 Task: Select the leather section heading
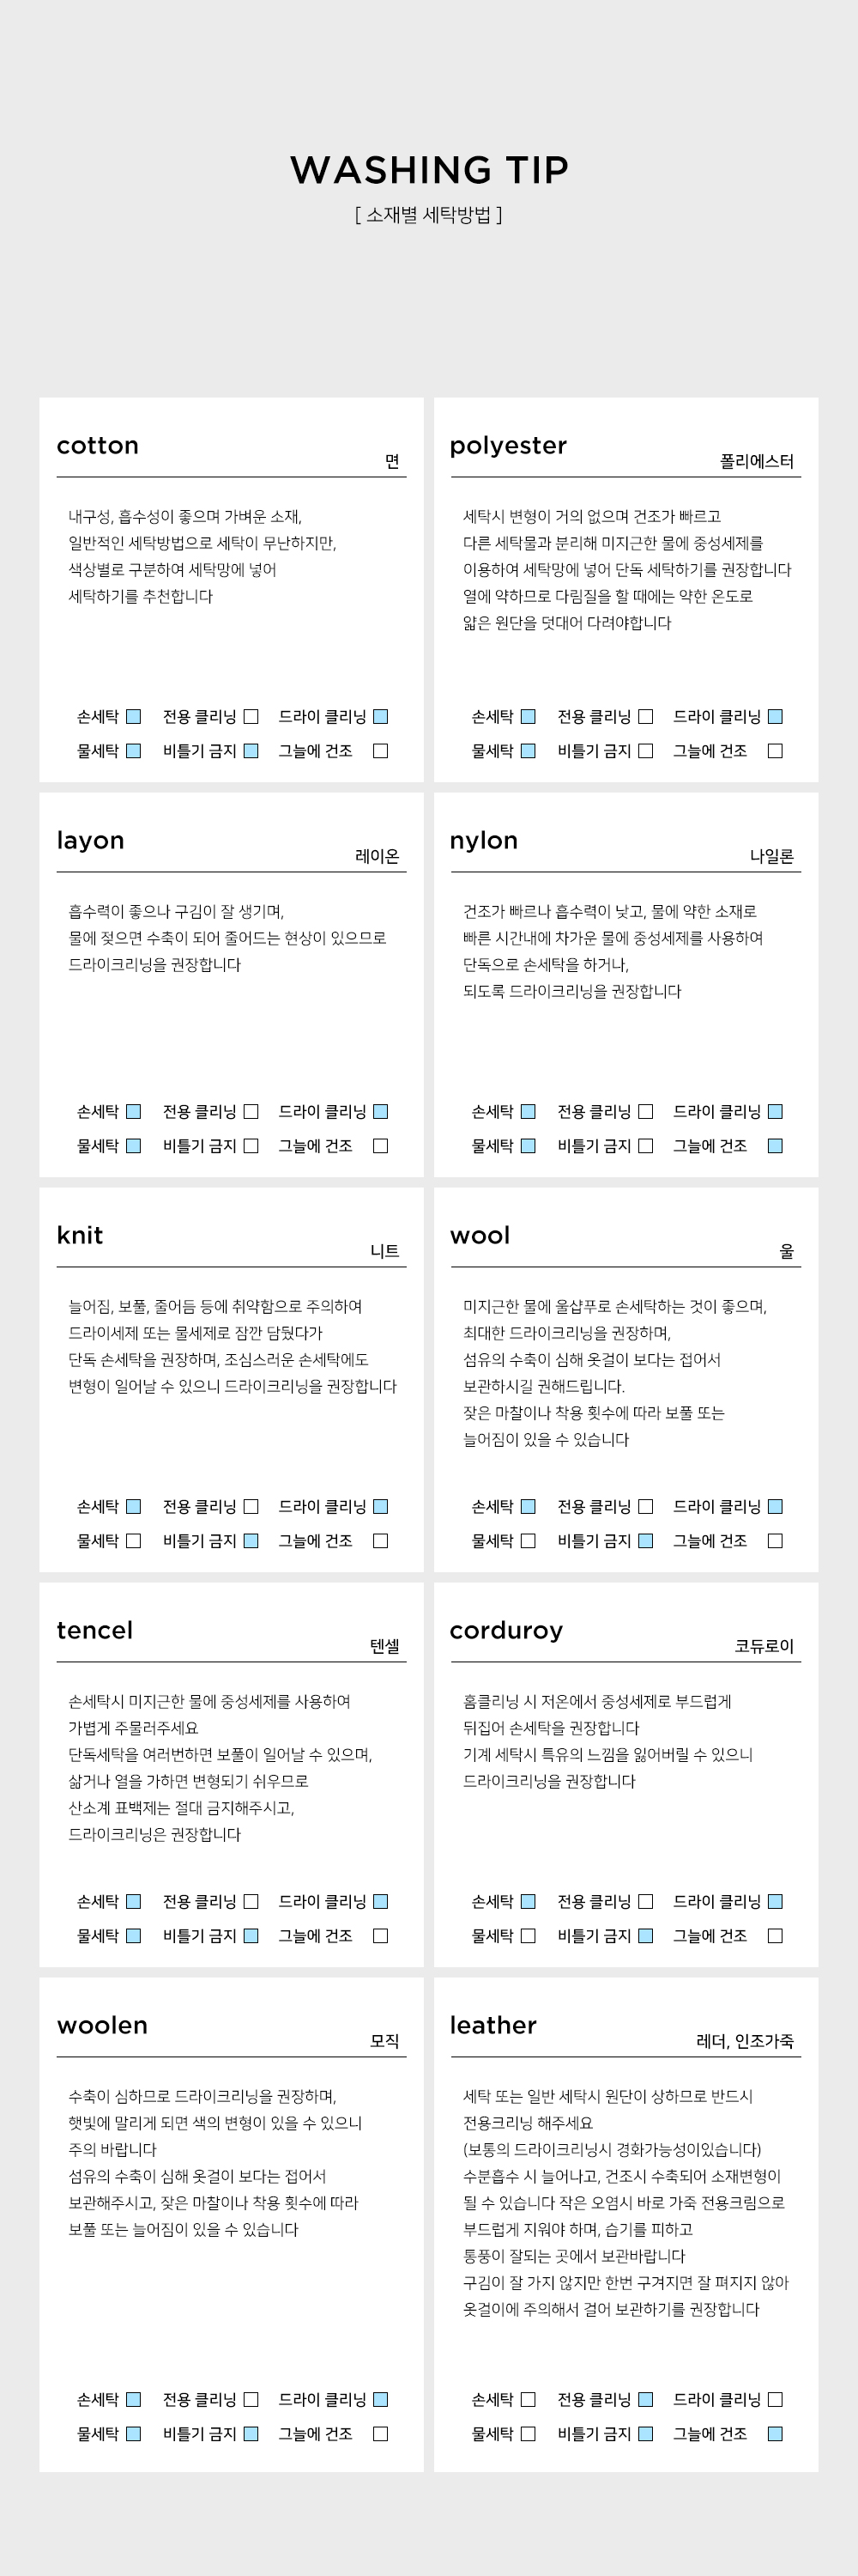493,2024
